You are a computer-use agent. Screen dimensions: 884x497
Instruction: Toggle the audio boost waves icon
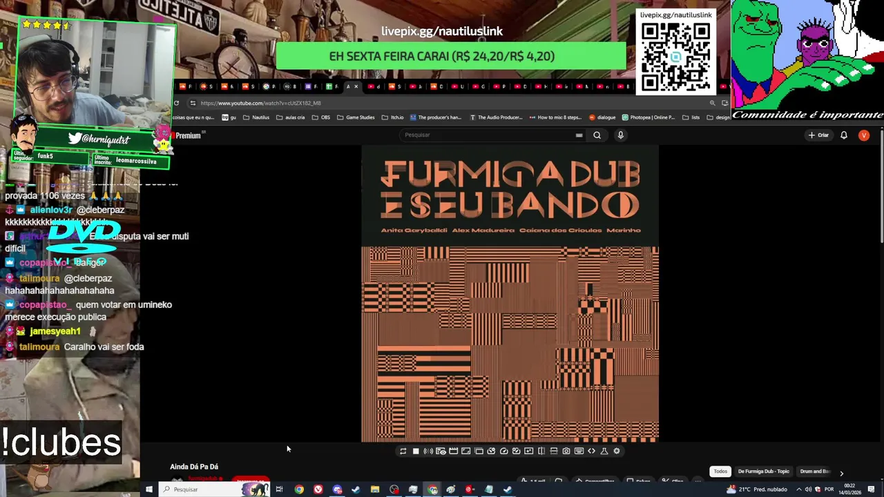[428, 451]
